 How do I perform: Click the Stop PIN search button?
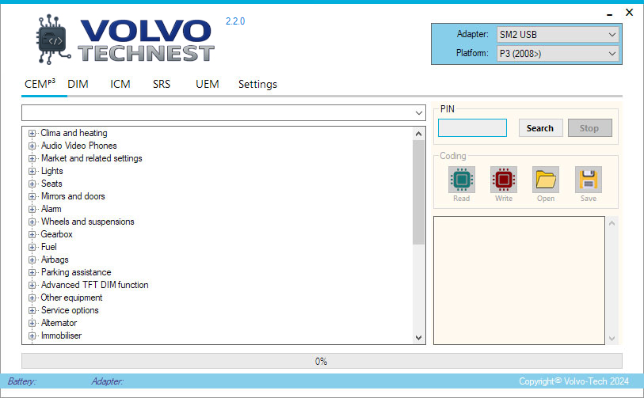(590, 128)
